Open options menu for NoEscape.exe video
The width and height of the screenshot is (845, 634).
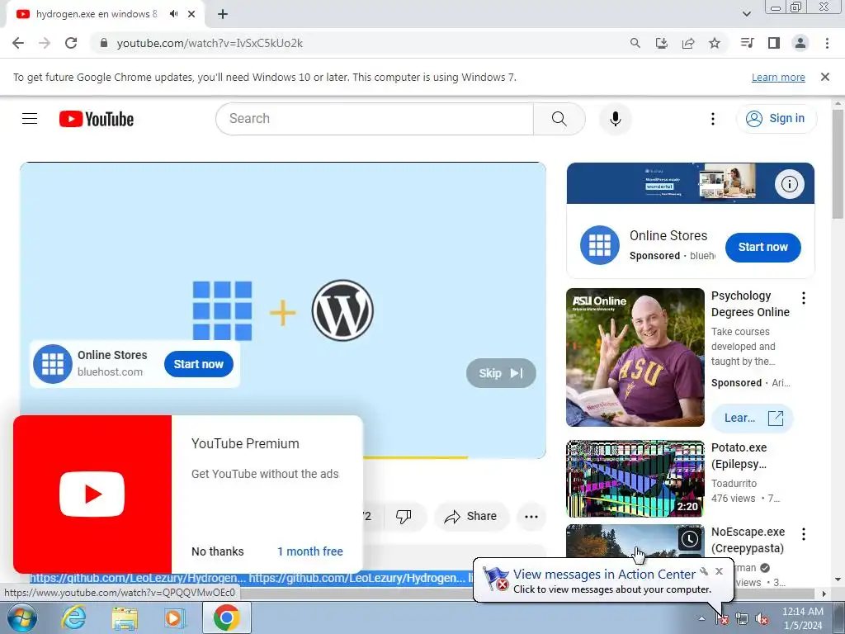804,534
